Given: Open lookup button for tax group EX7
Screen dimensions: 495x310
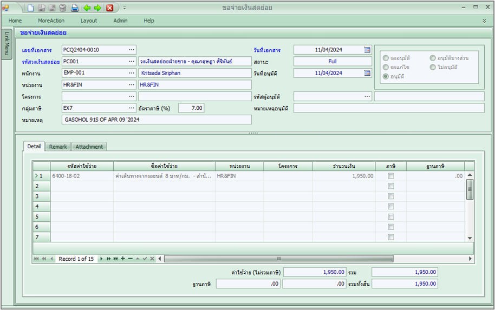Looking at the screenshot, I should point(131,108).
